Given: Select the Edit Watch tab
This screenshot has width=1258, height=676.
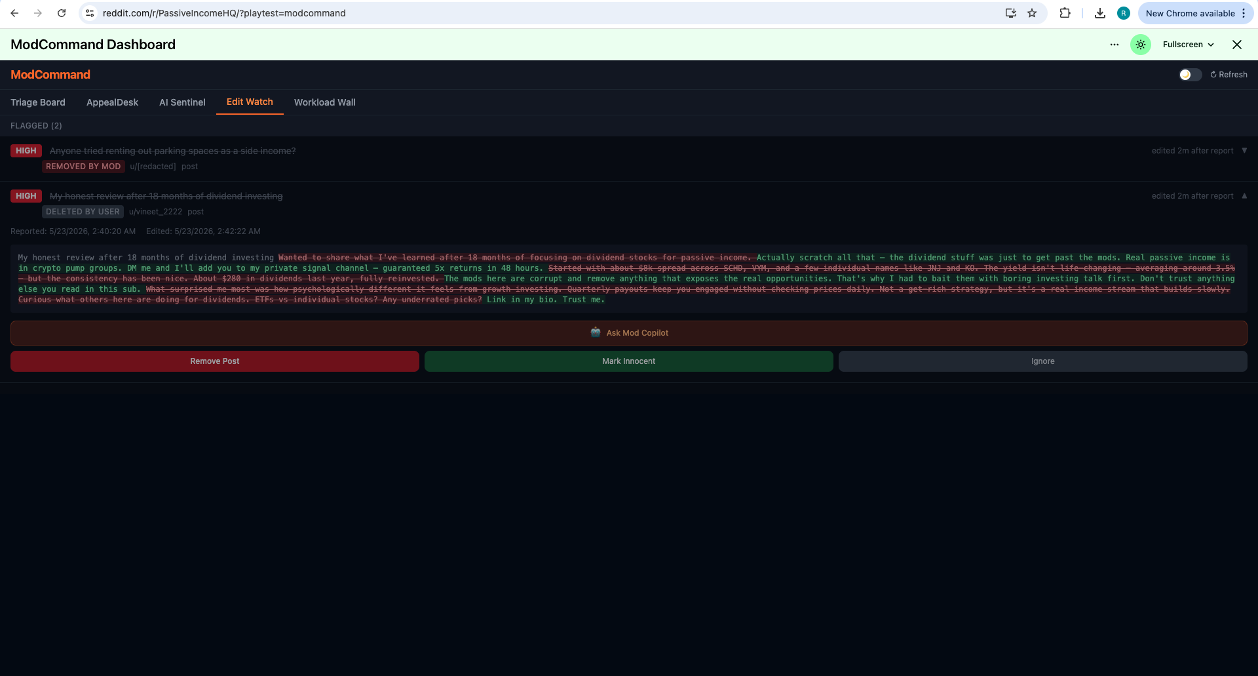Looking at the screenshot, I should pyautogui.click(x=250, y=102).
